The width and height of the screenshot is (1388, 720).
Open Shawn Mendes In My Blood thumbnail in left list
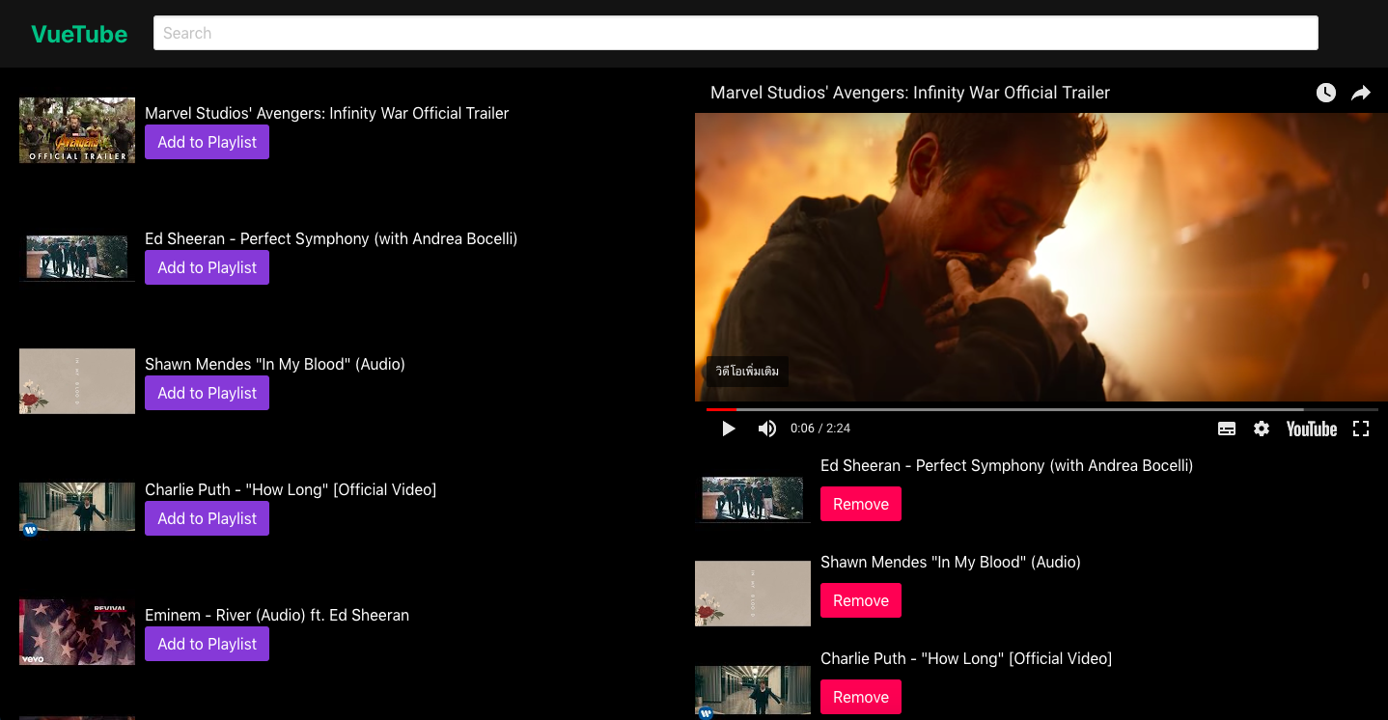coord(77,381)
